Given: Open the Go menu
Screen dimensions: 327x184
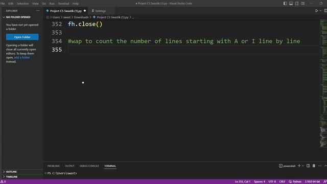Looking at the screenshot, I should (44, 4).
